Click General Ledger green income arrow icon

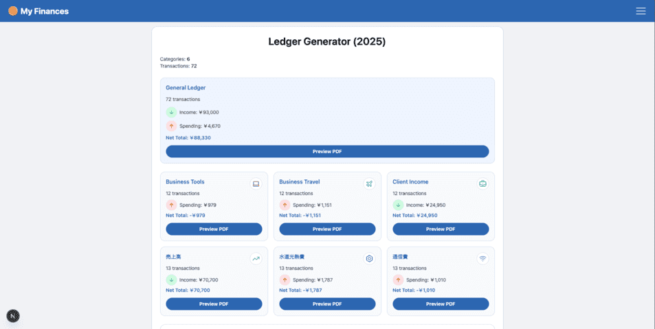pos(172,113)
